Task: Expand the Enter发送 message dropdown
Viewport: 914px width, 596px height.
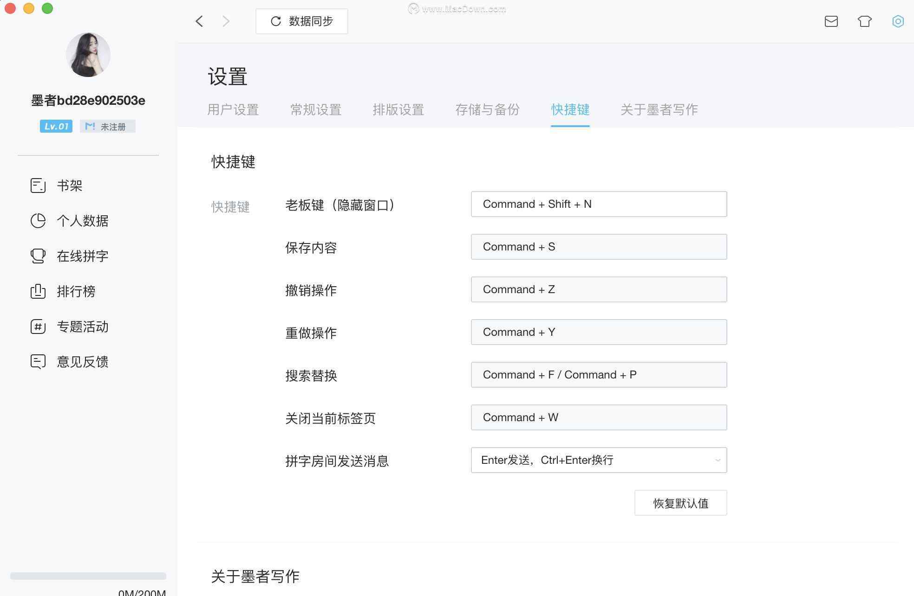Action: (599, 460)
